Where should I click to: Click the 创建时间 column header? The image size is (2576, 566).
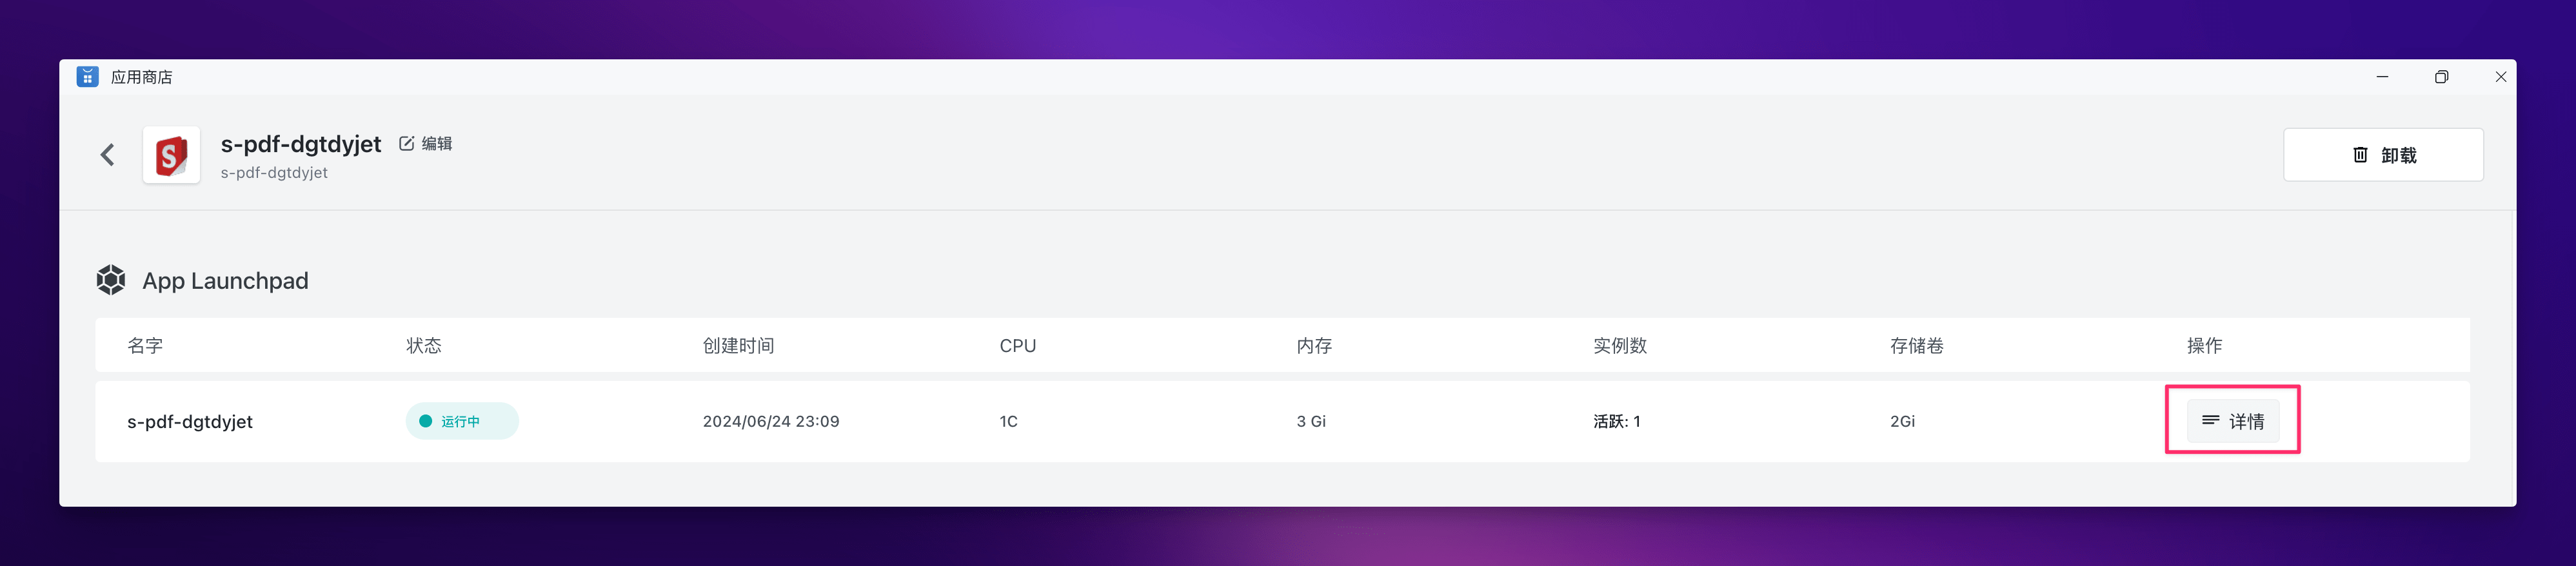[738, 346]
